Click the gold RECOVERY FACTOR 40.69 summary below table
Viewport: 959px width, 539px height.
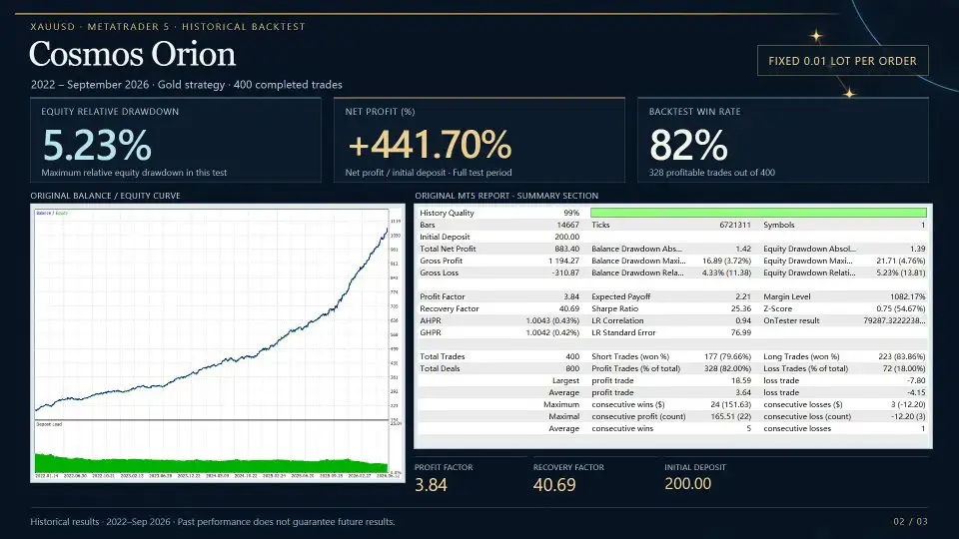point(568,477)
